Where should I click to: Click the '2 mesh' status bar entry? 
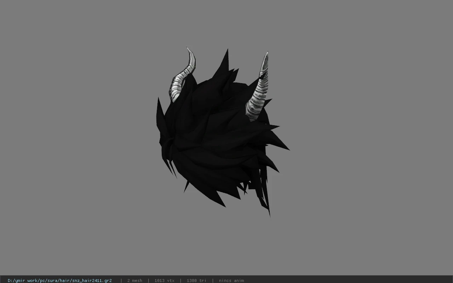(x=134, y=281)
